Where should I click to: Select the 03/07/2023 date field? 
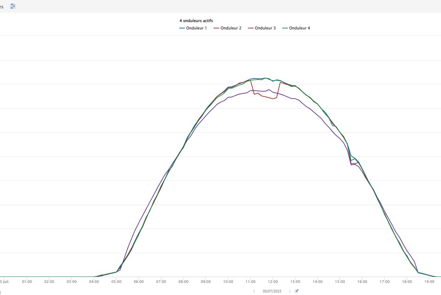(x=272, y=291)
